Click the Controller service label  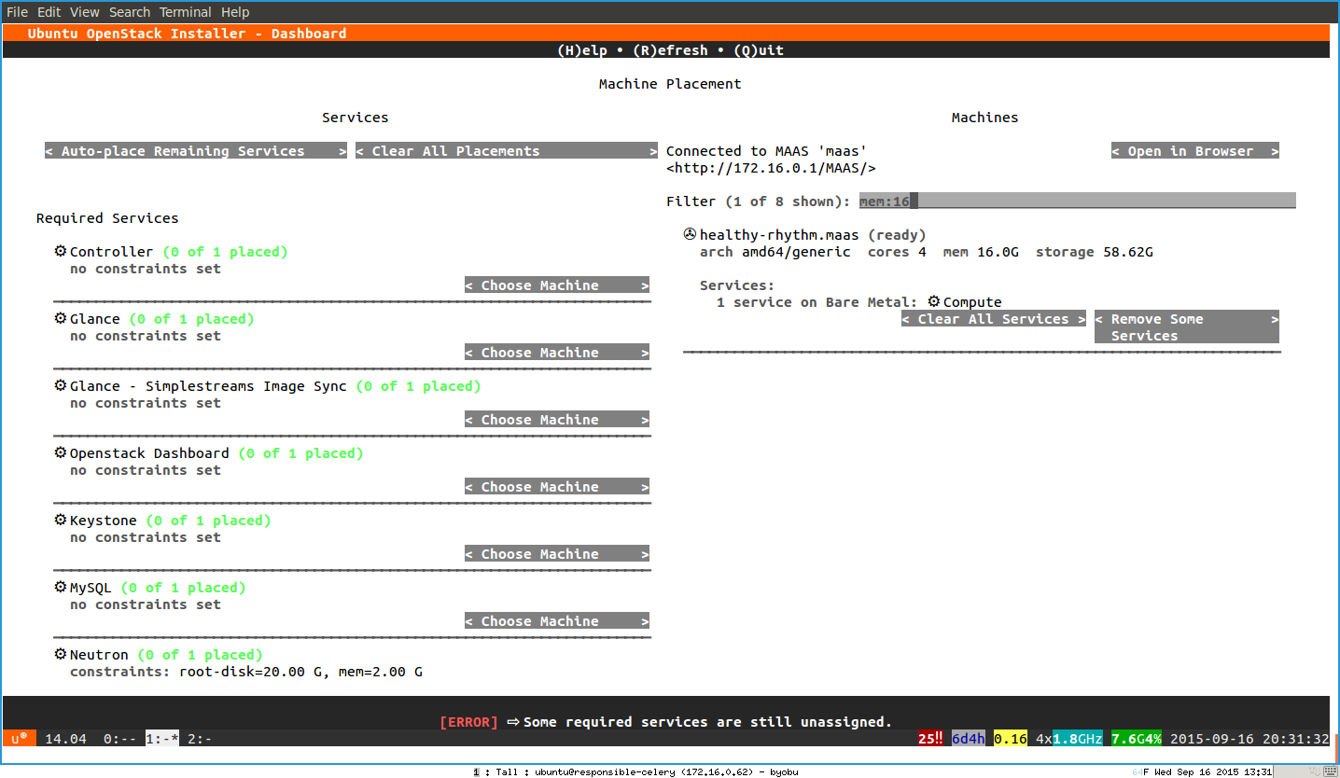pos(112,252)
